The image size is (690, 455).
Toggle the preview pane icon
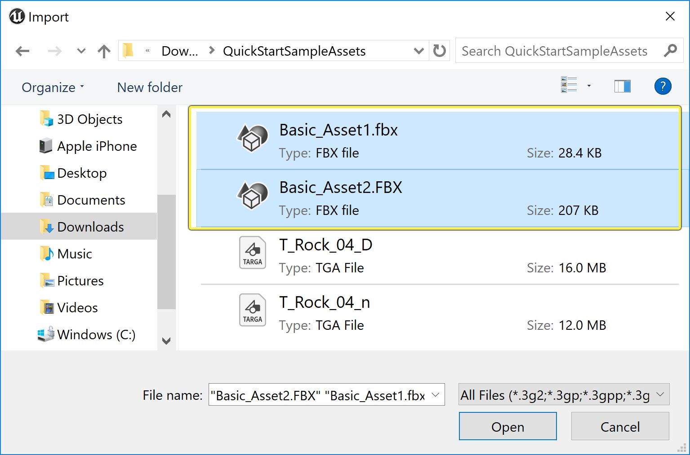click(x=622, y=86)
